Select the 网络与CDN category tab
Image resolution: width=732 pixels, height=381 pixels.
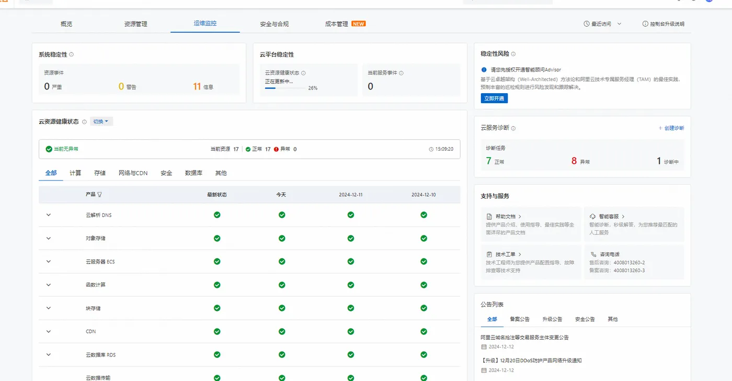tap(133, 173)
